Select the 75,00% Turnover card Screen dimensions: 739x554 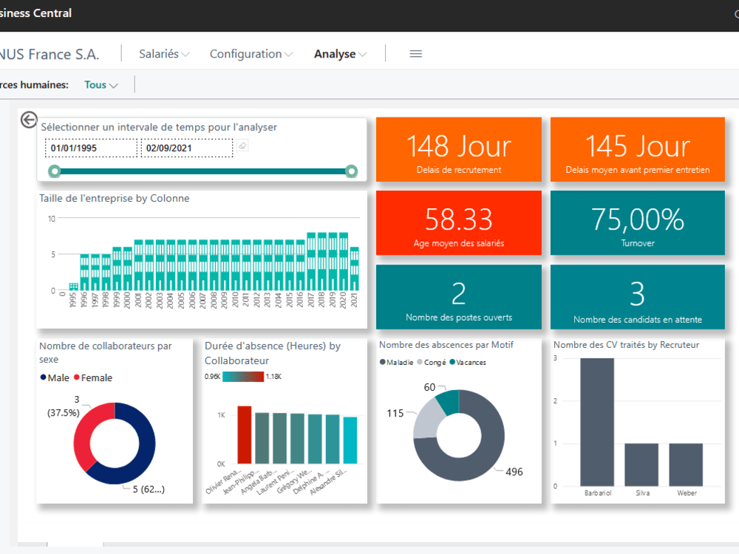(637, 223)
